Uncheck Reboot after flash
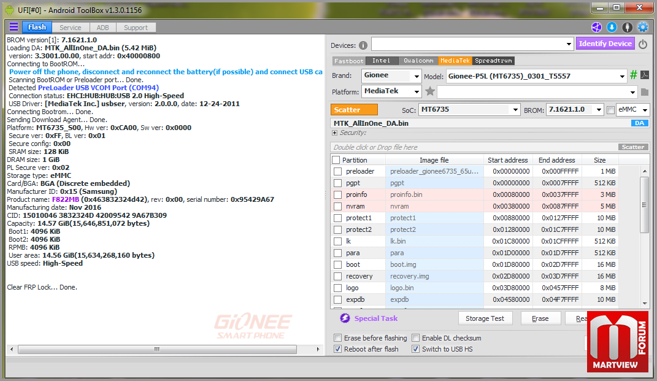 point(338,349)
